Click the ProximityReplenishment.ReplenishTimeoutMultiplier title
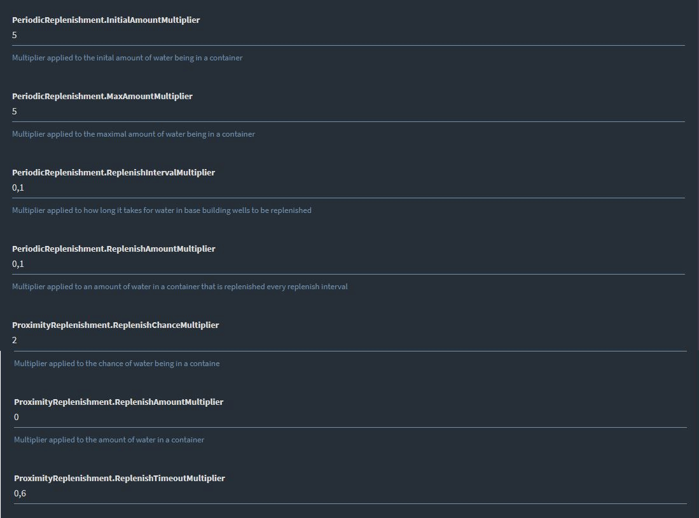This screenshot has width=699, height=518. (x=120, y=478)
